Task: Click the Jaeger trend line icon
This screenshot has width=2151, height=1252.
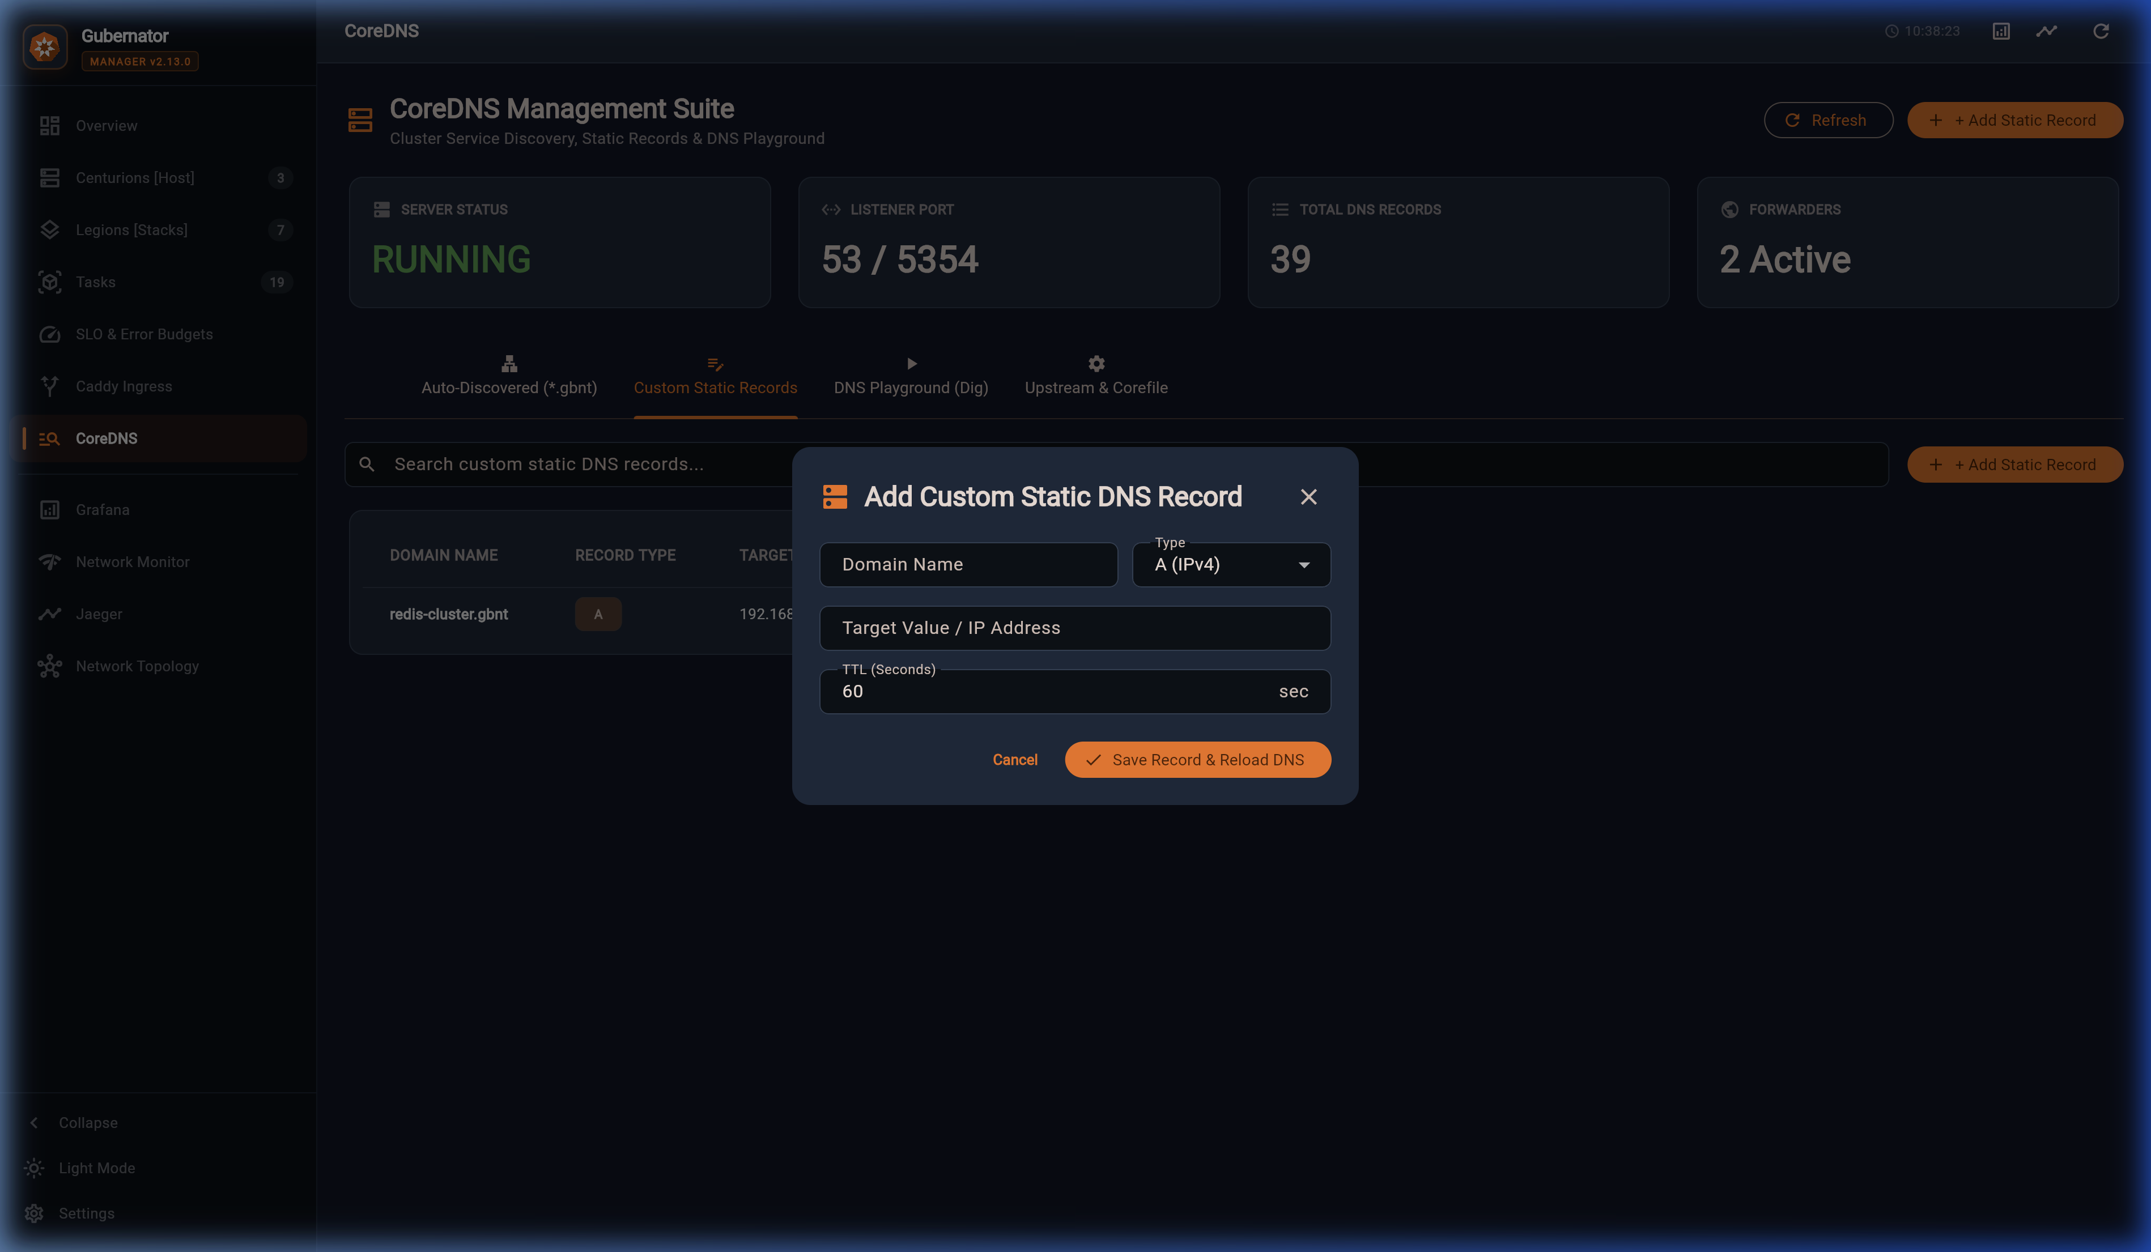Action: tap(49, 614)
